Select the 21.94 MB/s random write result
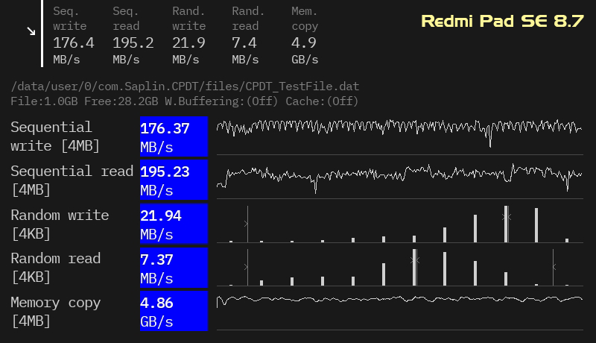The width and height of the screenshot is (596, 343). click(174, 224)
